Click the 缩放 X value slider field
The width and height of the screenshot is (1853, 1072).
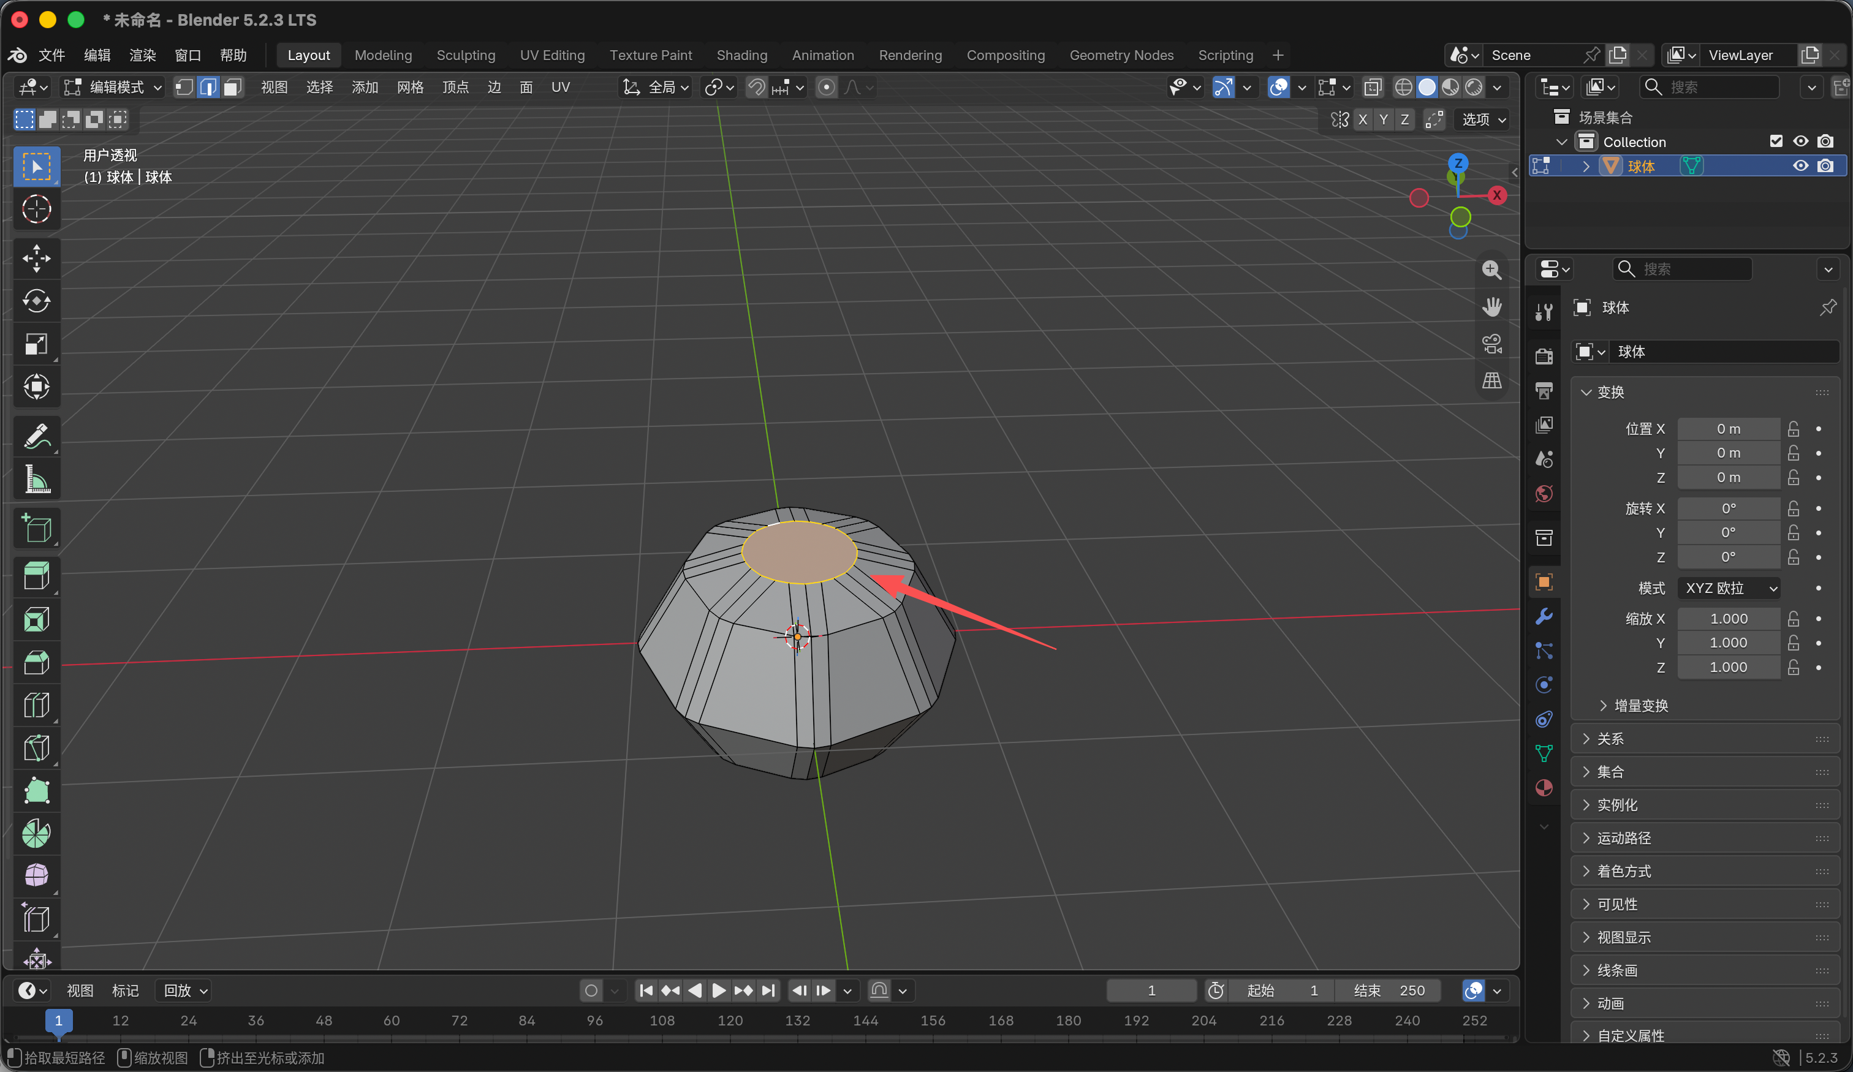click(x=1728, y=619)
